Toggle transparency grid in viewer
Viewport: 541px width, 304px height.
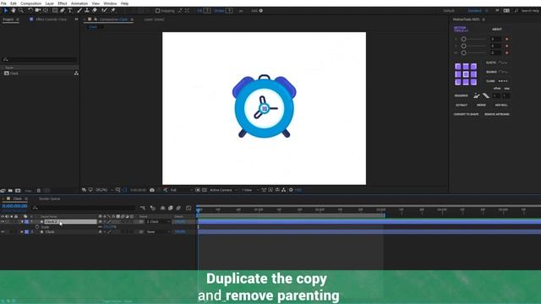pos(205,190)
